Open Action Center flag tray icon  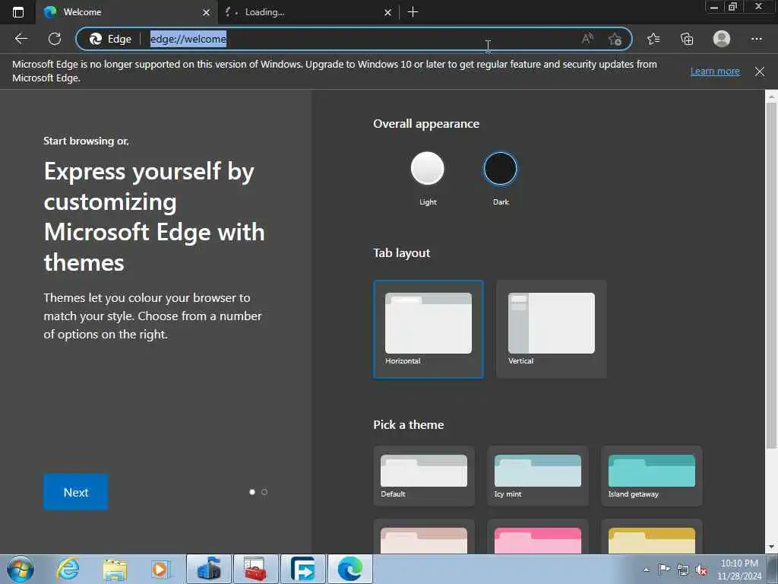664,569
